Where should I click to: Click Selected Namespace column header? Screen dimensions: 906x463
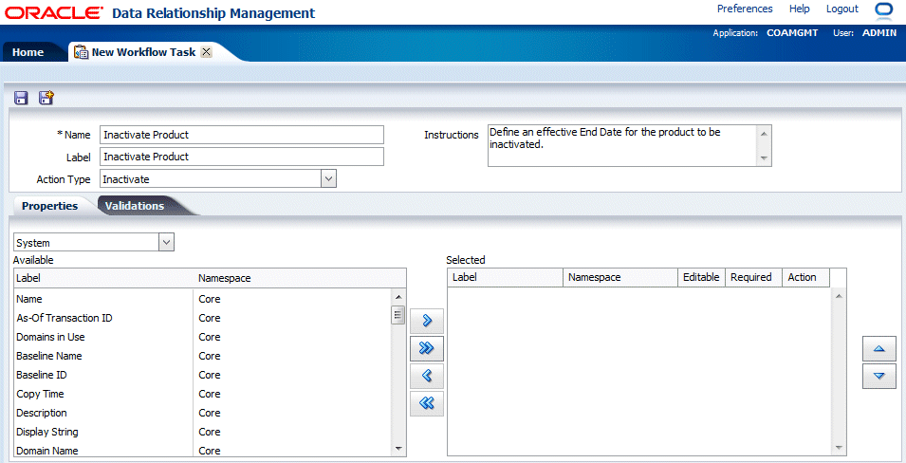pos(620,277)
